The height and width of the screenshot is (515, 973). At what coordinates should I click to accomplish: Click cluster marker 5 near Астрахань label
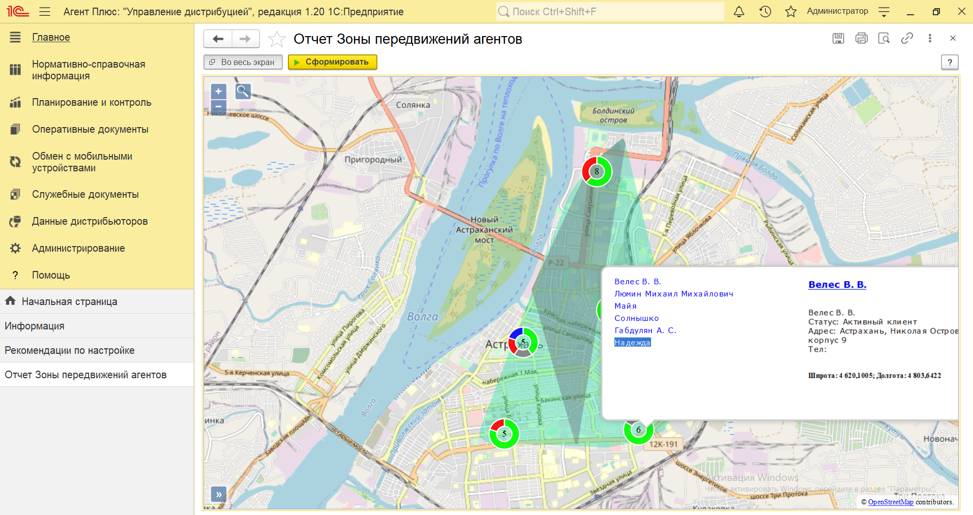pyautogui.click(x=523, y=342)
